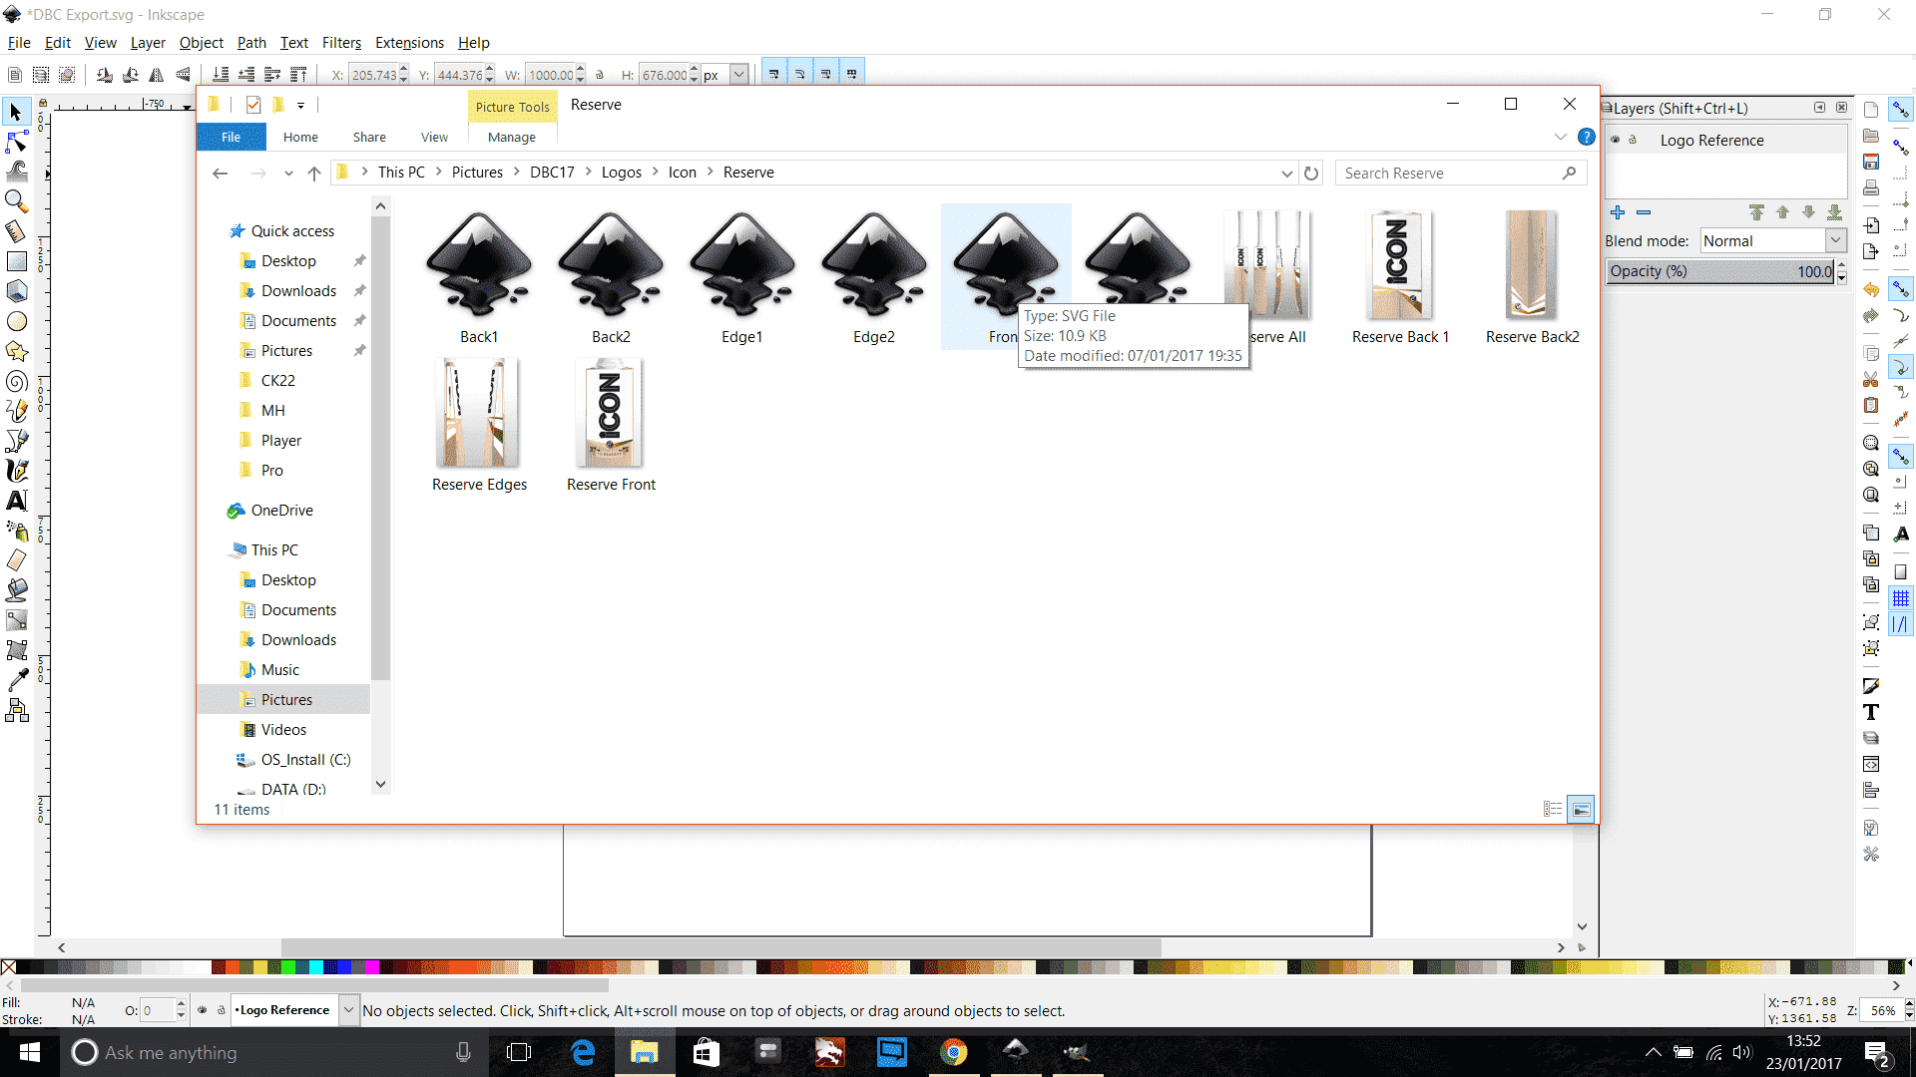
Task: Click the add new layer plus icon
Action: (1618, 212)
